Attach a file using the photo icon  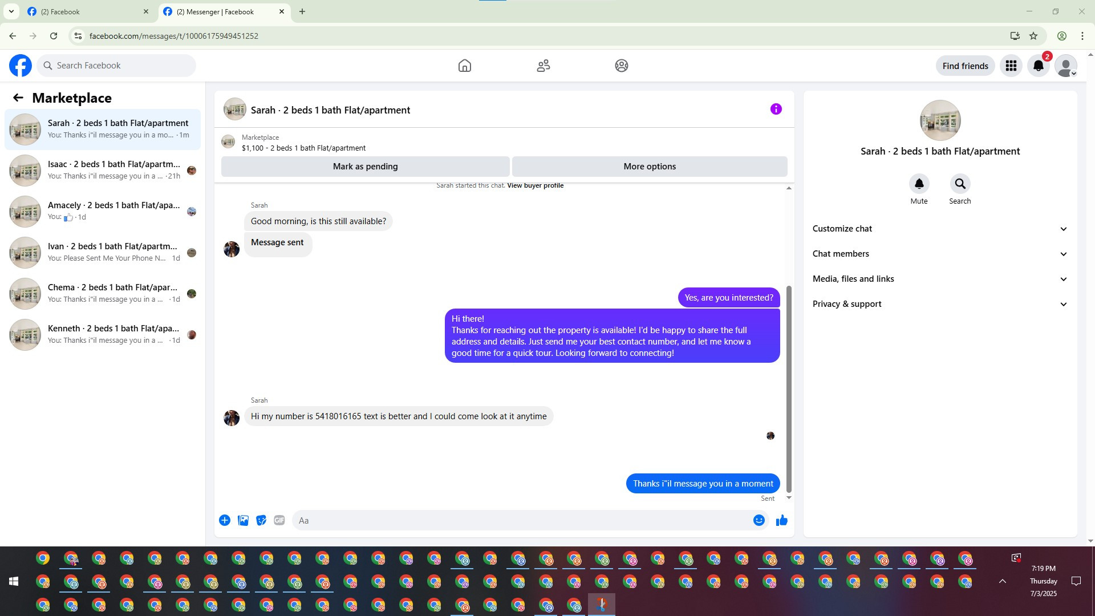click(243, 520)
